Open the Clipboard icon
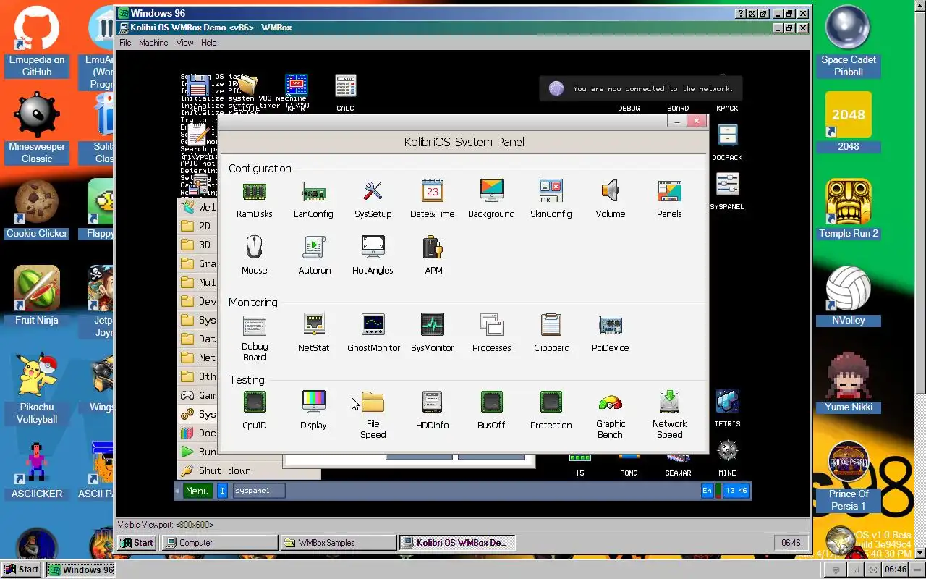 (x=551, y=324)
